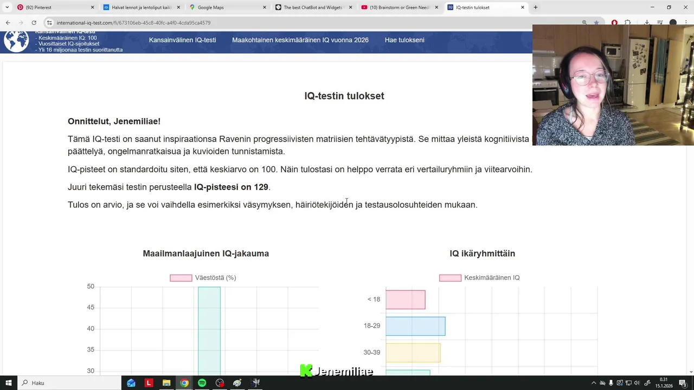This screenshot has width=694, height=390.
Task: Open the blue mail app in taskbar
Action: 131,383
